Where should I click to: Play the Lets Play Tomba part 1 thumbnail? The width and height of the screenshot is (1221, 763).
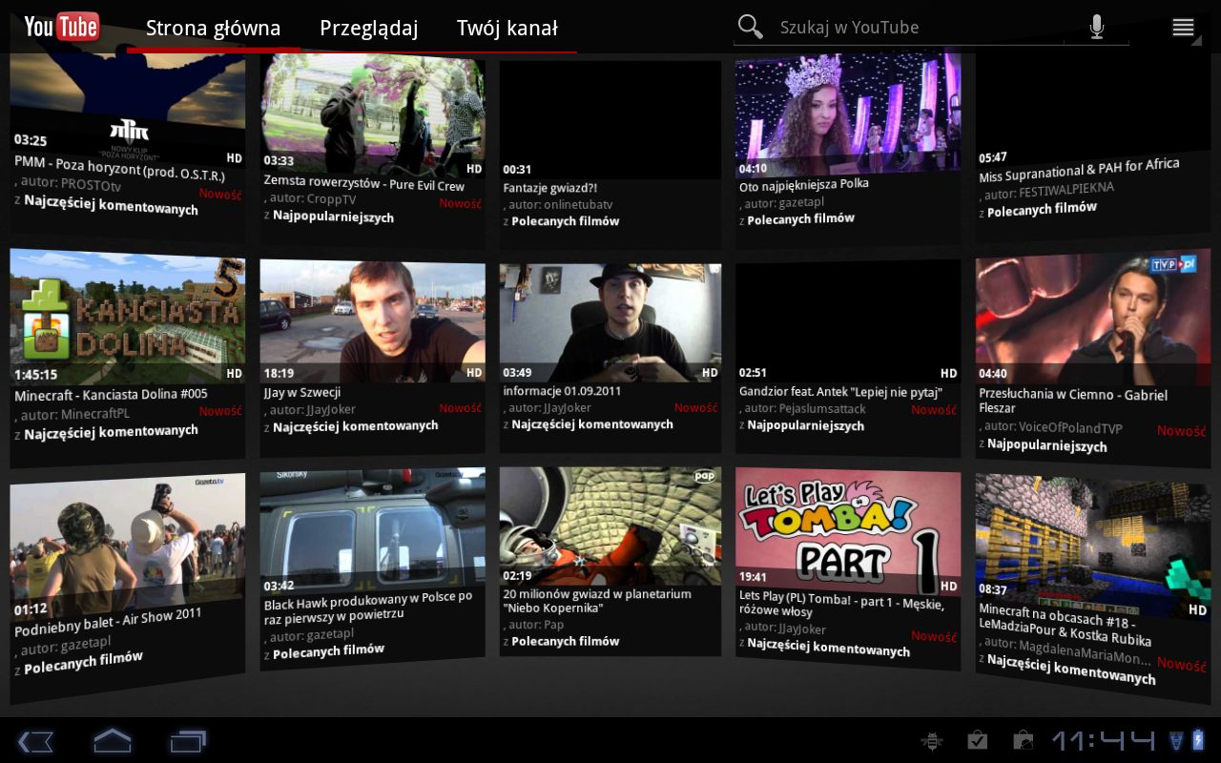847,527
